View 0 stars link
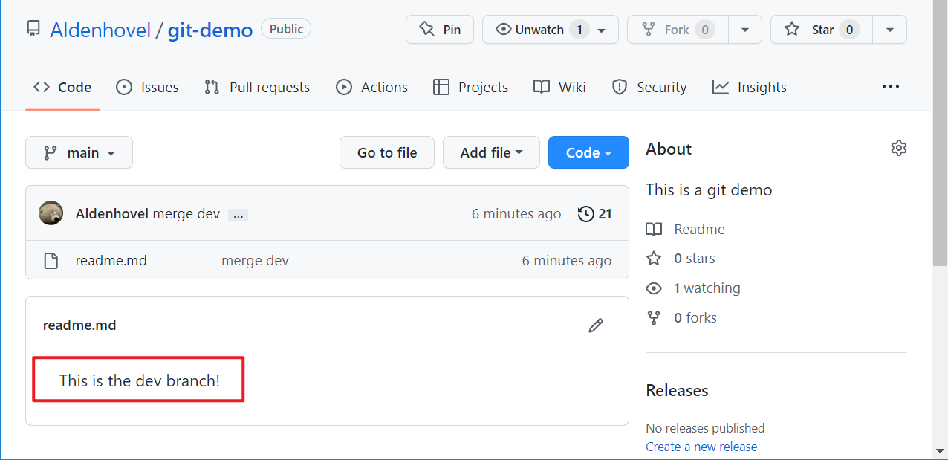Viewport: 948px width, 460px height. point(681,259)
